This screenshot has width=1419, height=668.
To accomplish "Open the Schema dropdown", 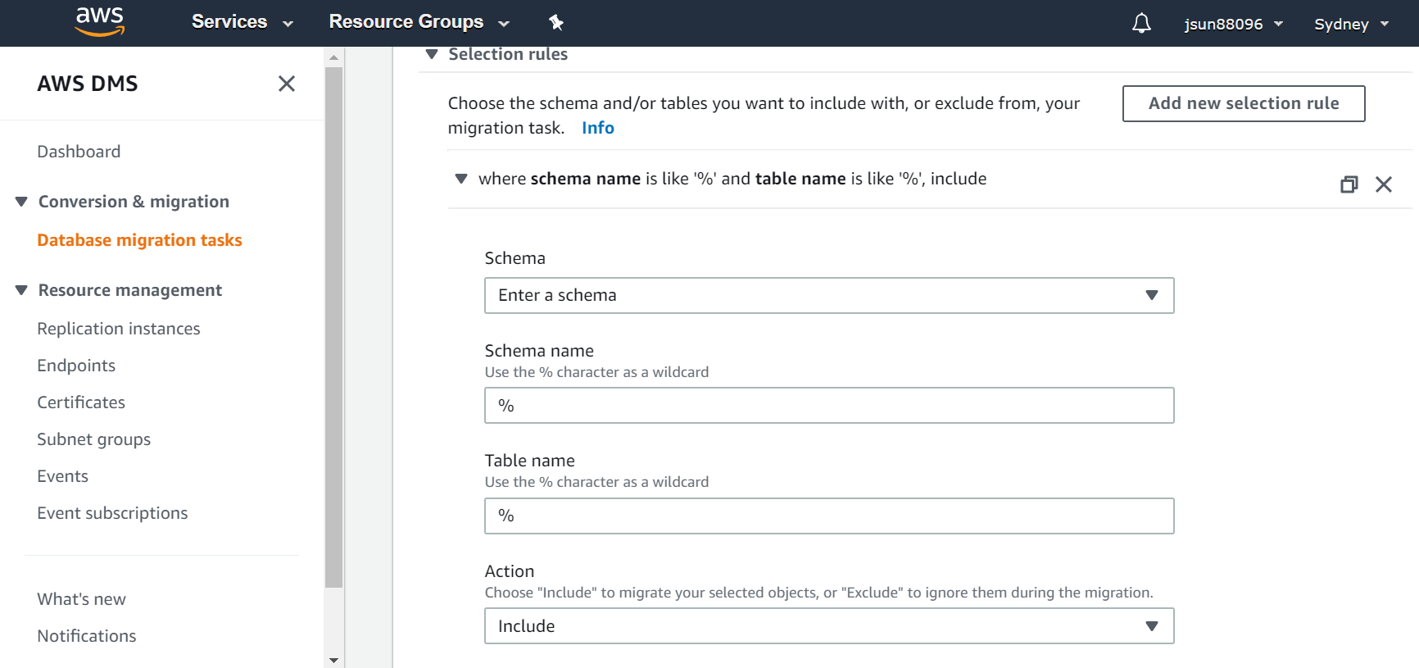I will tap(828, 295).
